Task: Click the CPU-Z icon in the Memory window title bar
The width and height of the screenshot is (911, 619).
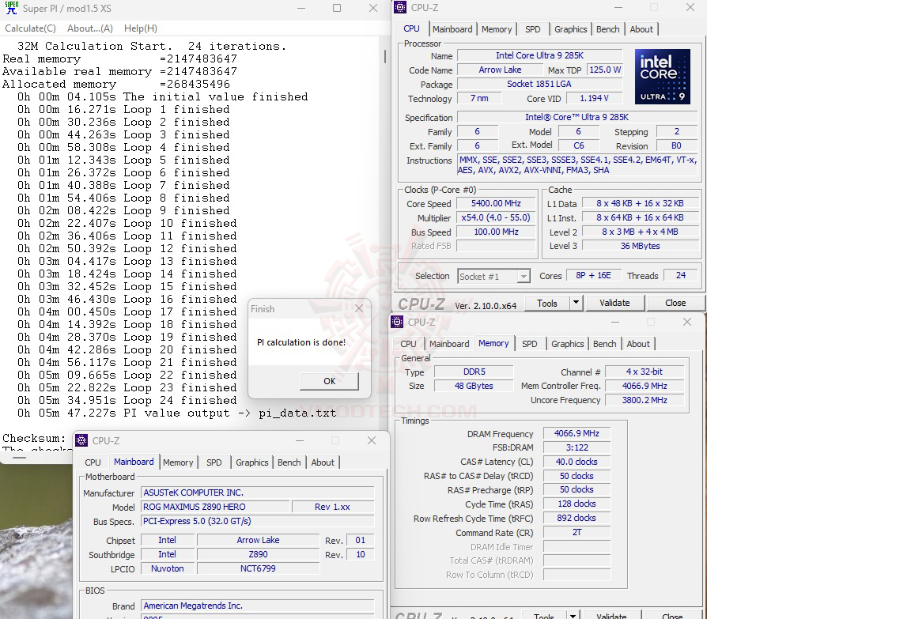Action: point(397,322)
